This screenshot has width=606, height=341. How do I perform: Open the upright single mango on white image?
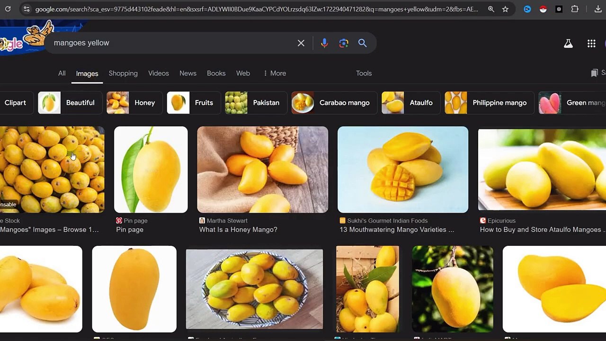(x=134, y=289)
